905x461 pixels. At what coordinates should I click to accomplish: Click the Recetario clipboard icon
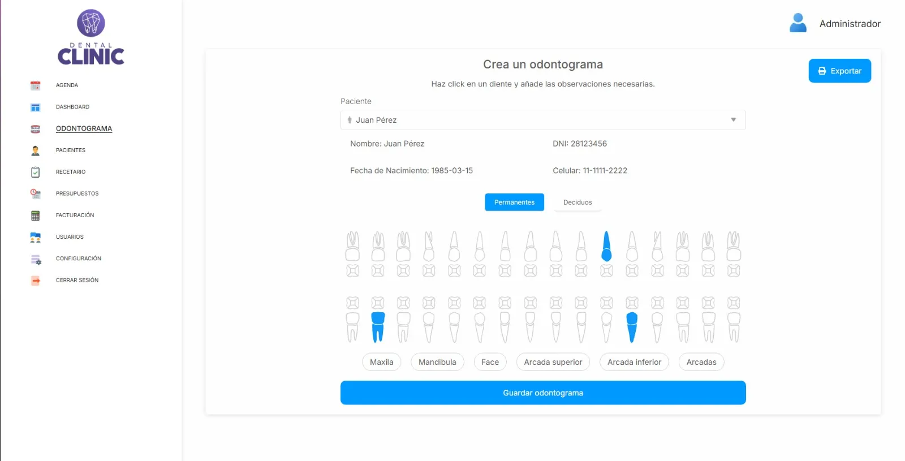35,172
